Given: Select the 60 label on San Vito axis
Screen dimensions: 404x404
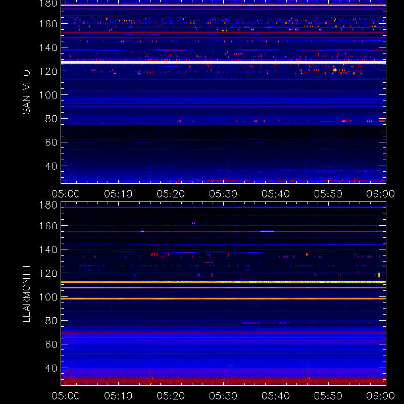Looking at the screenshot, I should tap(51, 142).
